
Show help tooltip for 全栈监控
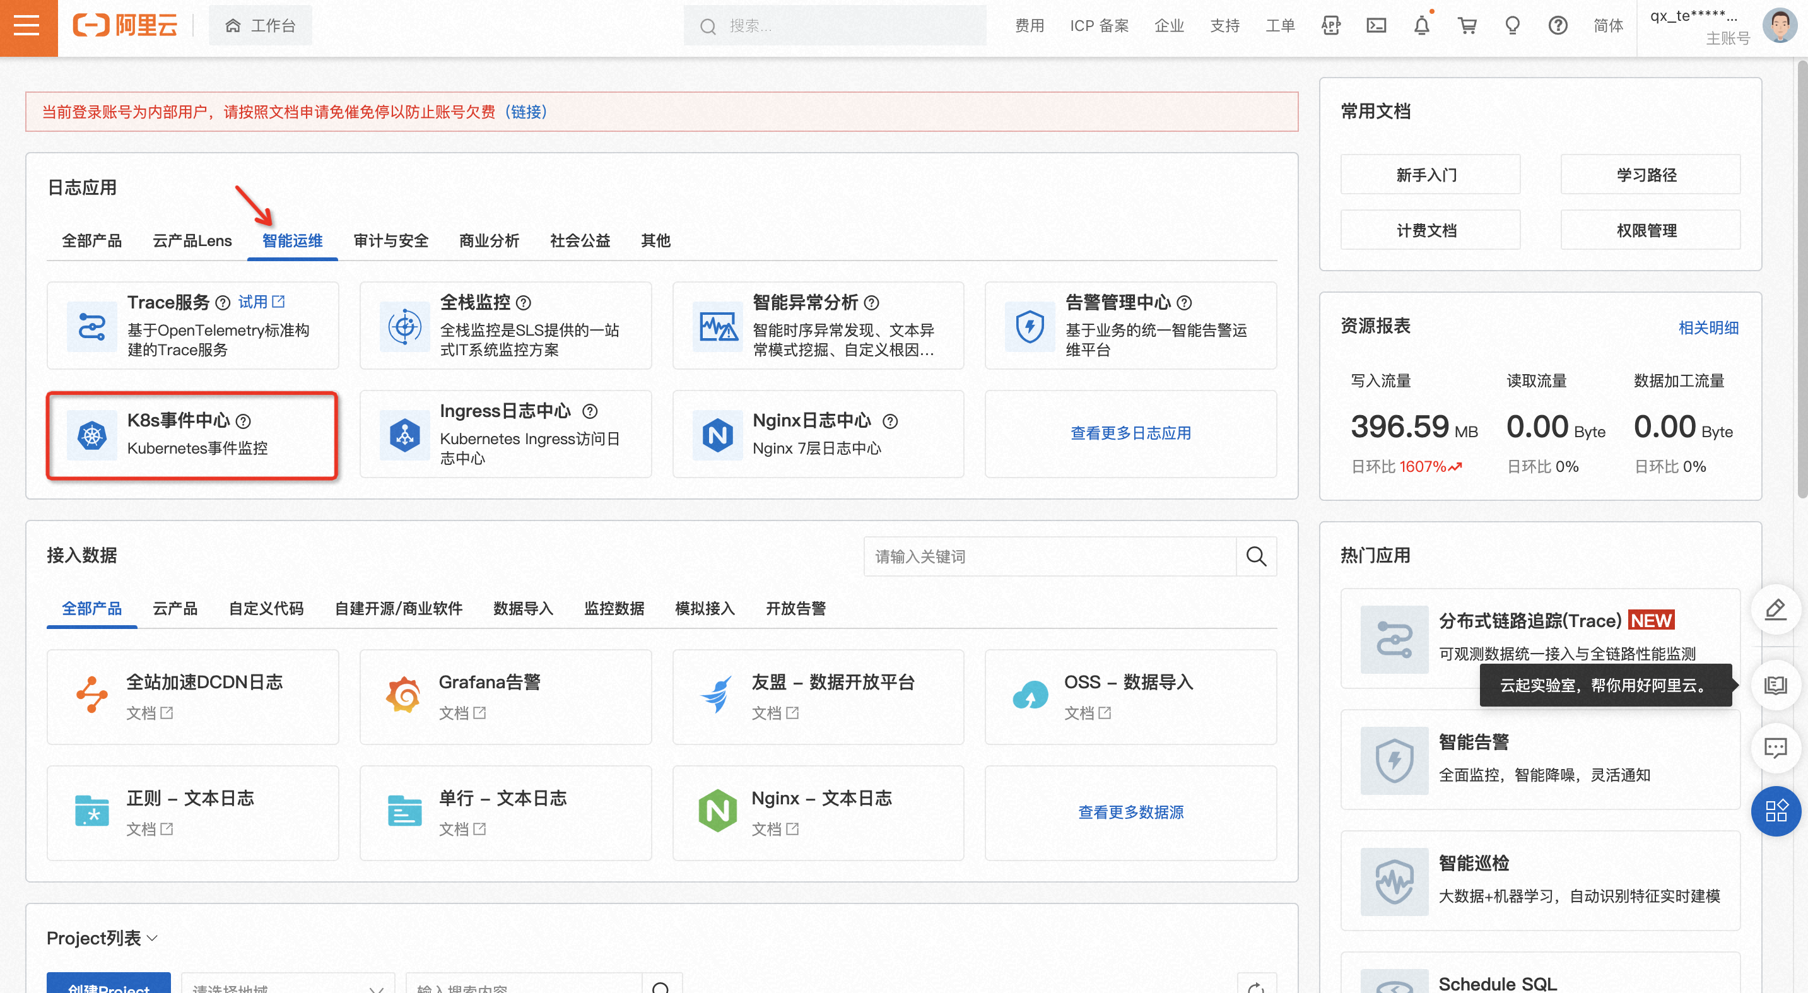(x=524, y=302)
